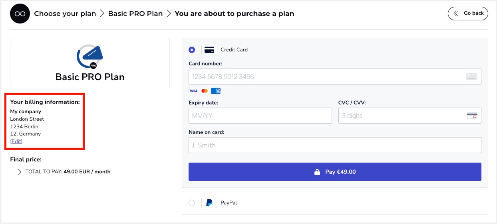Open the Edit billing information link

(x=16, y=141)
